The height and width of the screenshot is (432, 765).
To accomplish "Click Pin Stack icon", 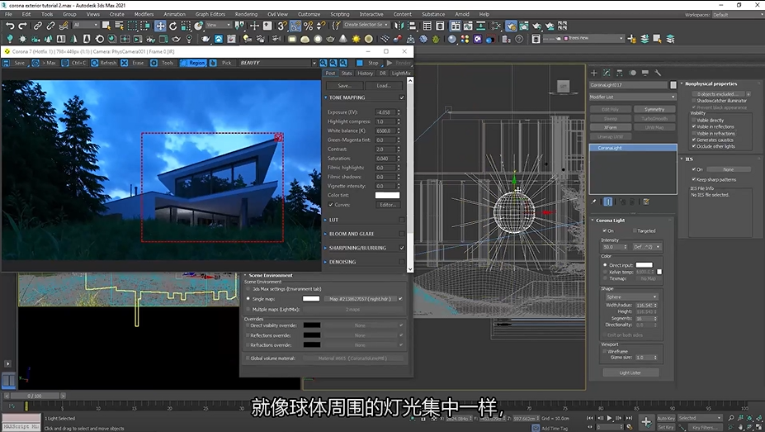I will pyautogui.click(x=593, y=202).
